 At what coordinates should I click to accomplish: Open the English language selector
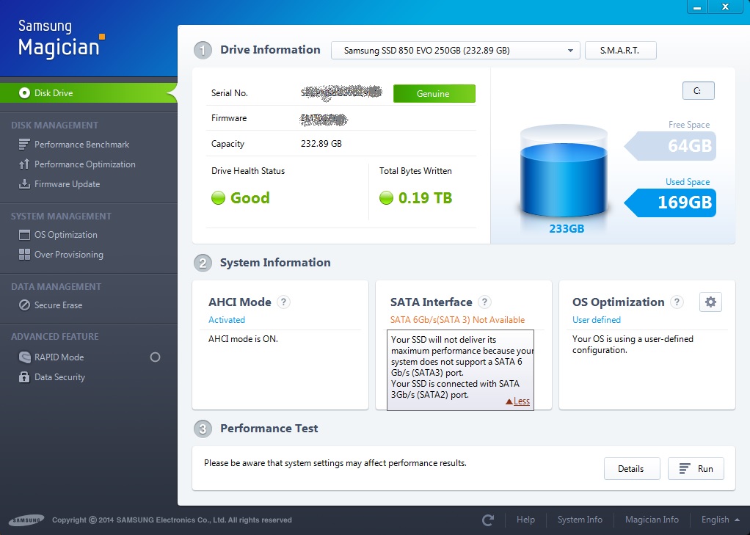point(720,520)
